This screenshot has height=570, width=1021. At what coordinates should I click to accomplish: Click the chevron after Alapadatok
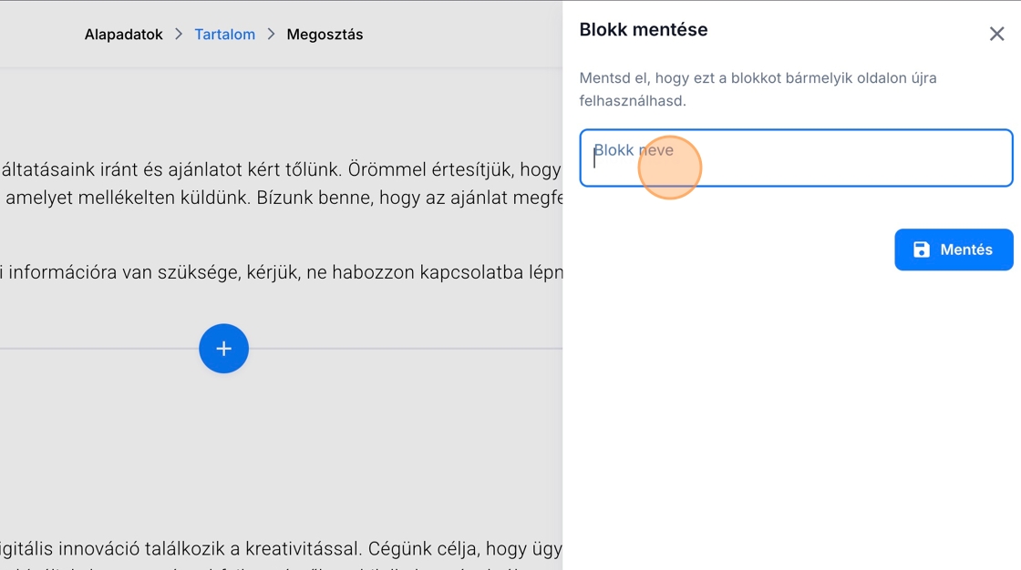pyautogui.click(x=179, y=35)
